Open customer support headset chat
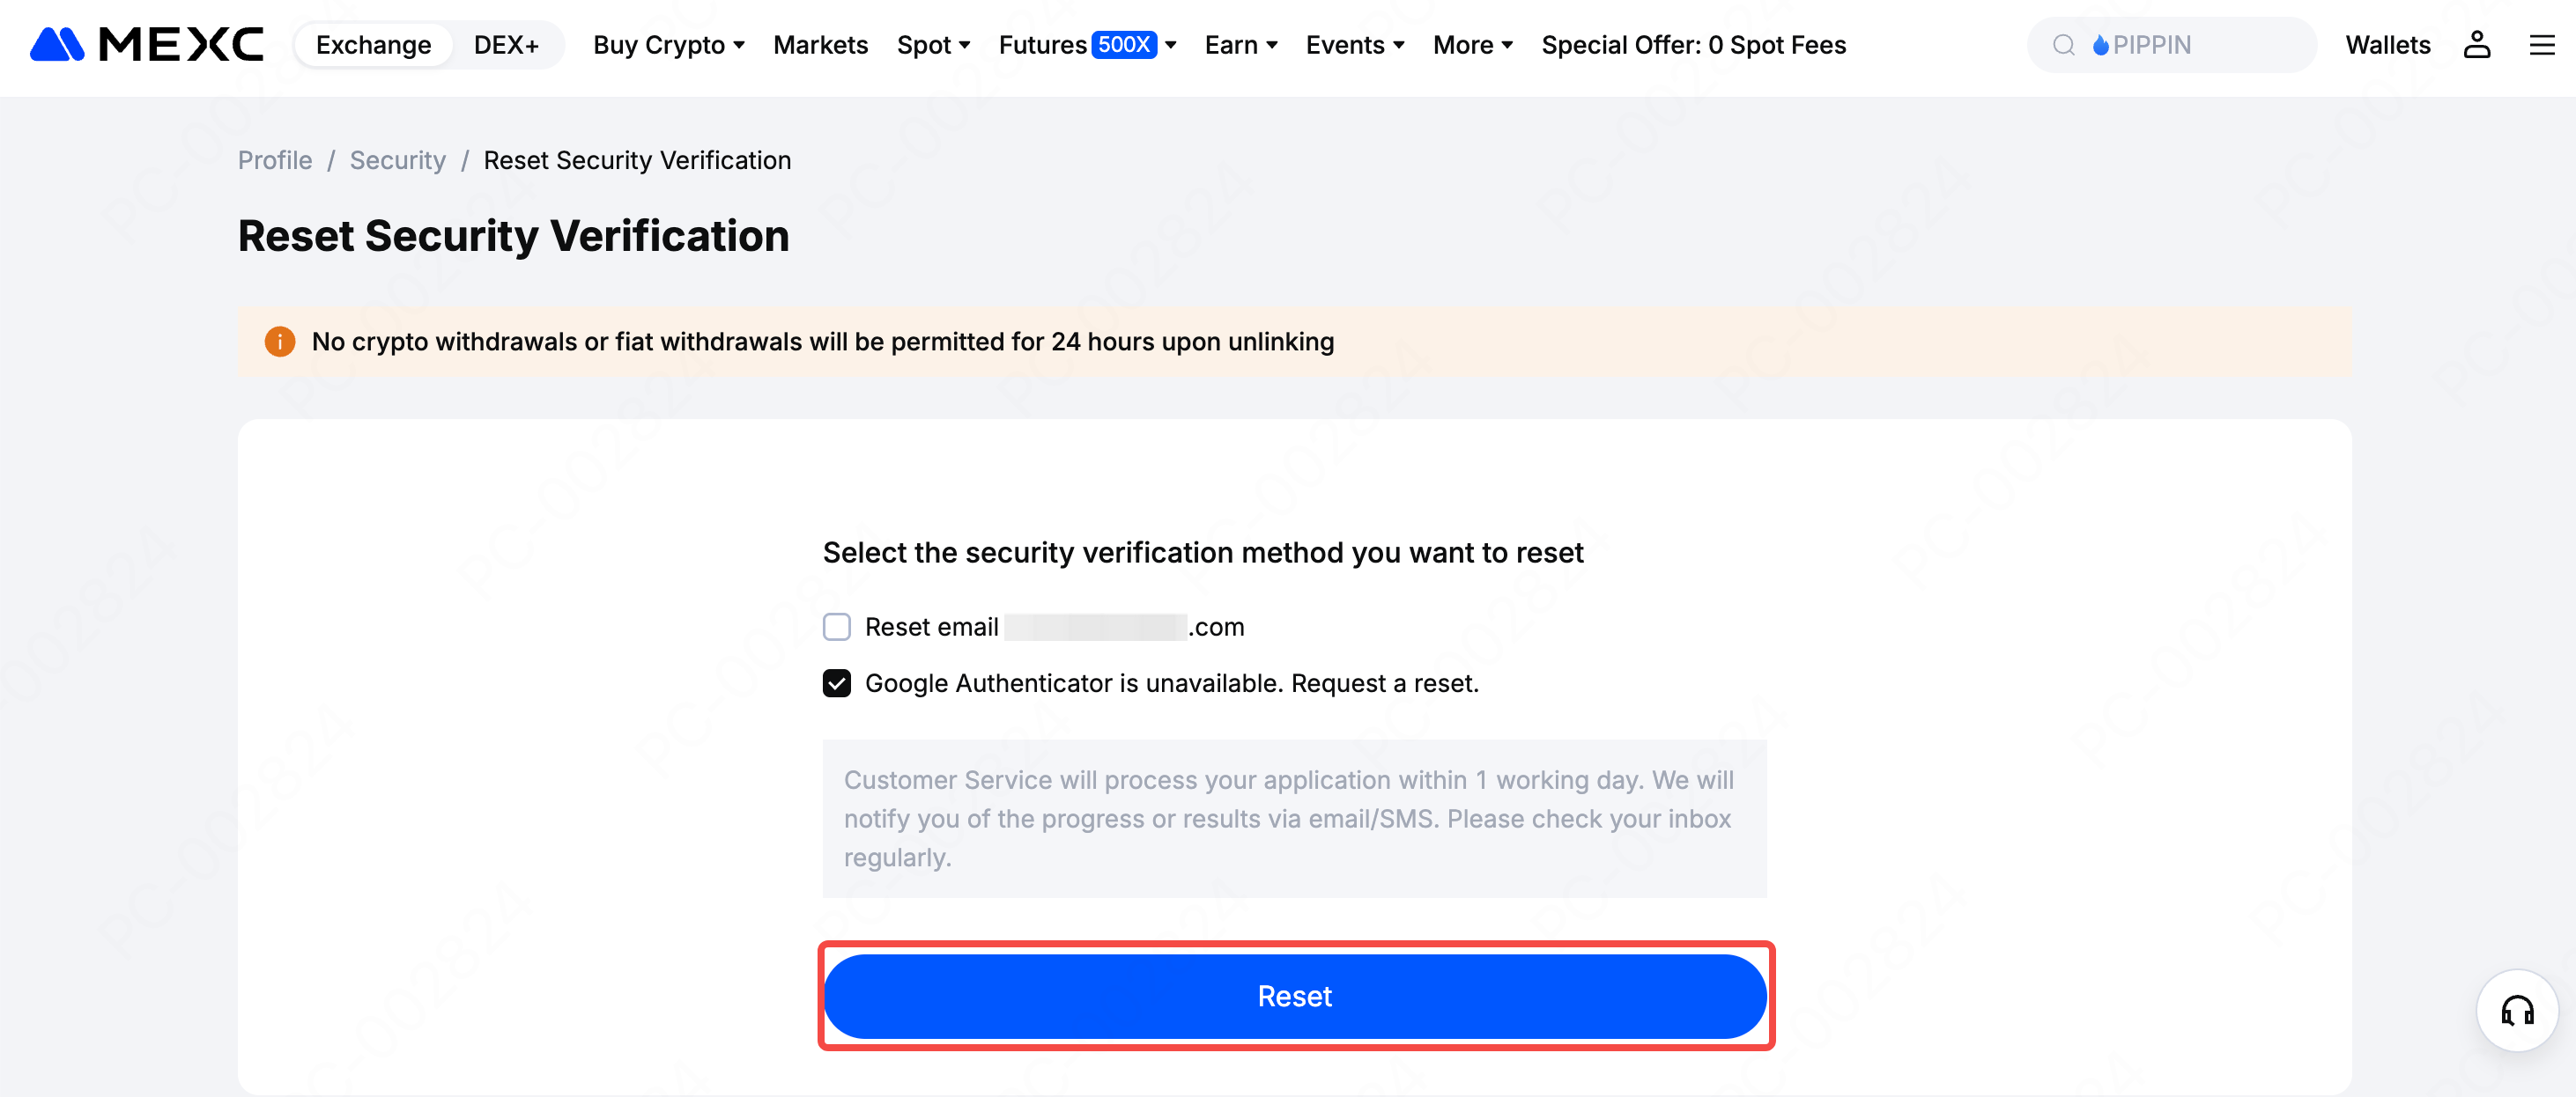The height and width of the screenshot is (1097, 2576). point(2516,1011)
